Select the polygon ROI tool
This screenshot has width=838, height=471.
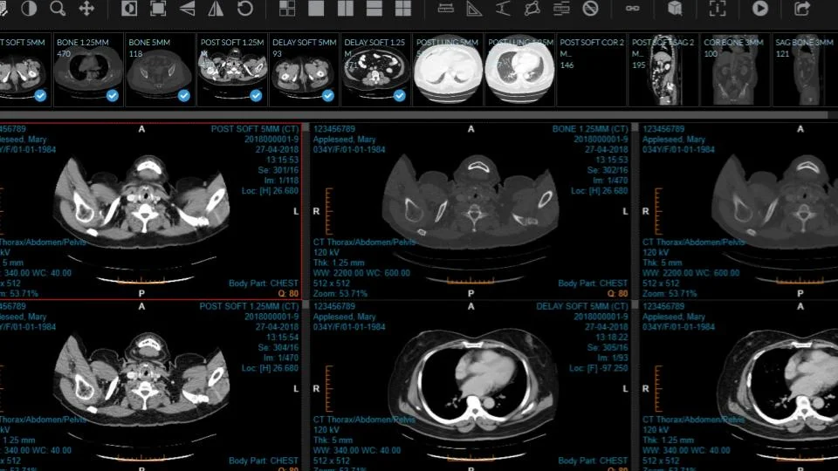coord(532,8)
